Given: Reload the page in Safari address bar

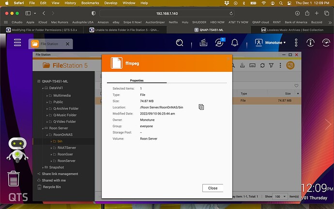Looking at the screenshot, I should click(231, 14).
